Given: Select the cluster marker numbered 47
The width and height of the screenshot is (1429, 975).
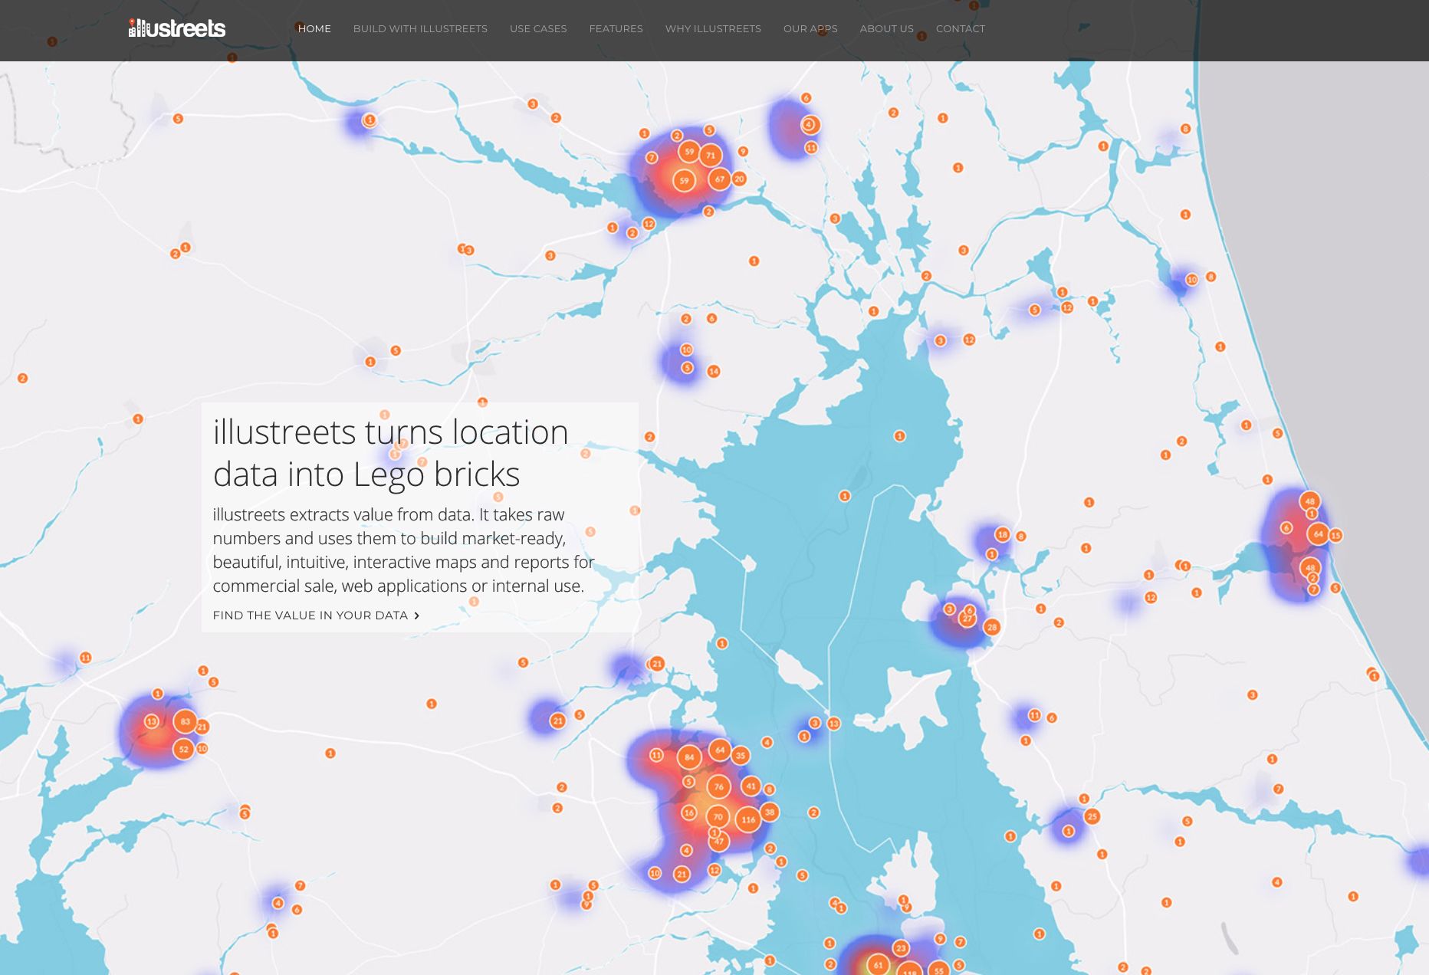Looking at the screenshot, I should coord(718,841).
